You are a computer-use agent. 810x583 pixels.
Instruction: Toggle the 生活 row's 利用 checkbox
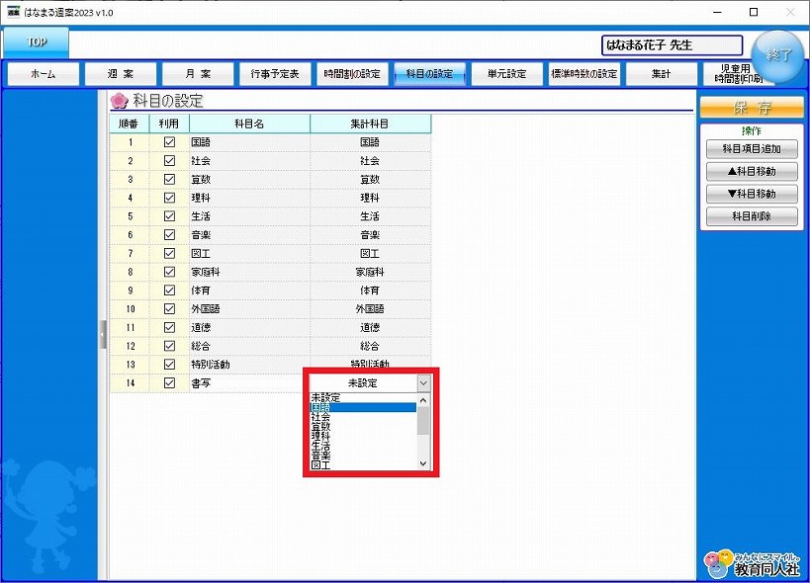169,216
